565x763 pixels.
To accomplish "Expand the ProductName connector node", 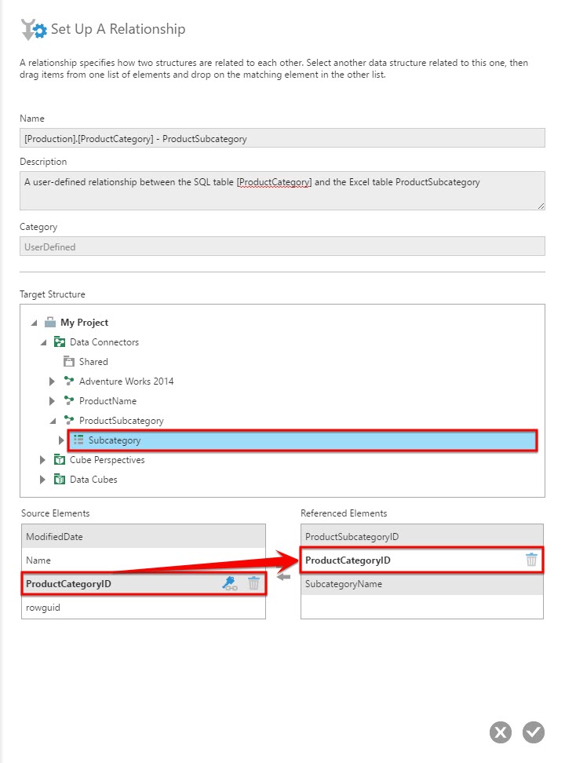I will pyautogui.click(x=52, y=401).
